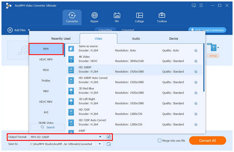Select the HD 720P Auto Correct preset
This screenshot has width=234, height=152.
(x=134, y=123)
